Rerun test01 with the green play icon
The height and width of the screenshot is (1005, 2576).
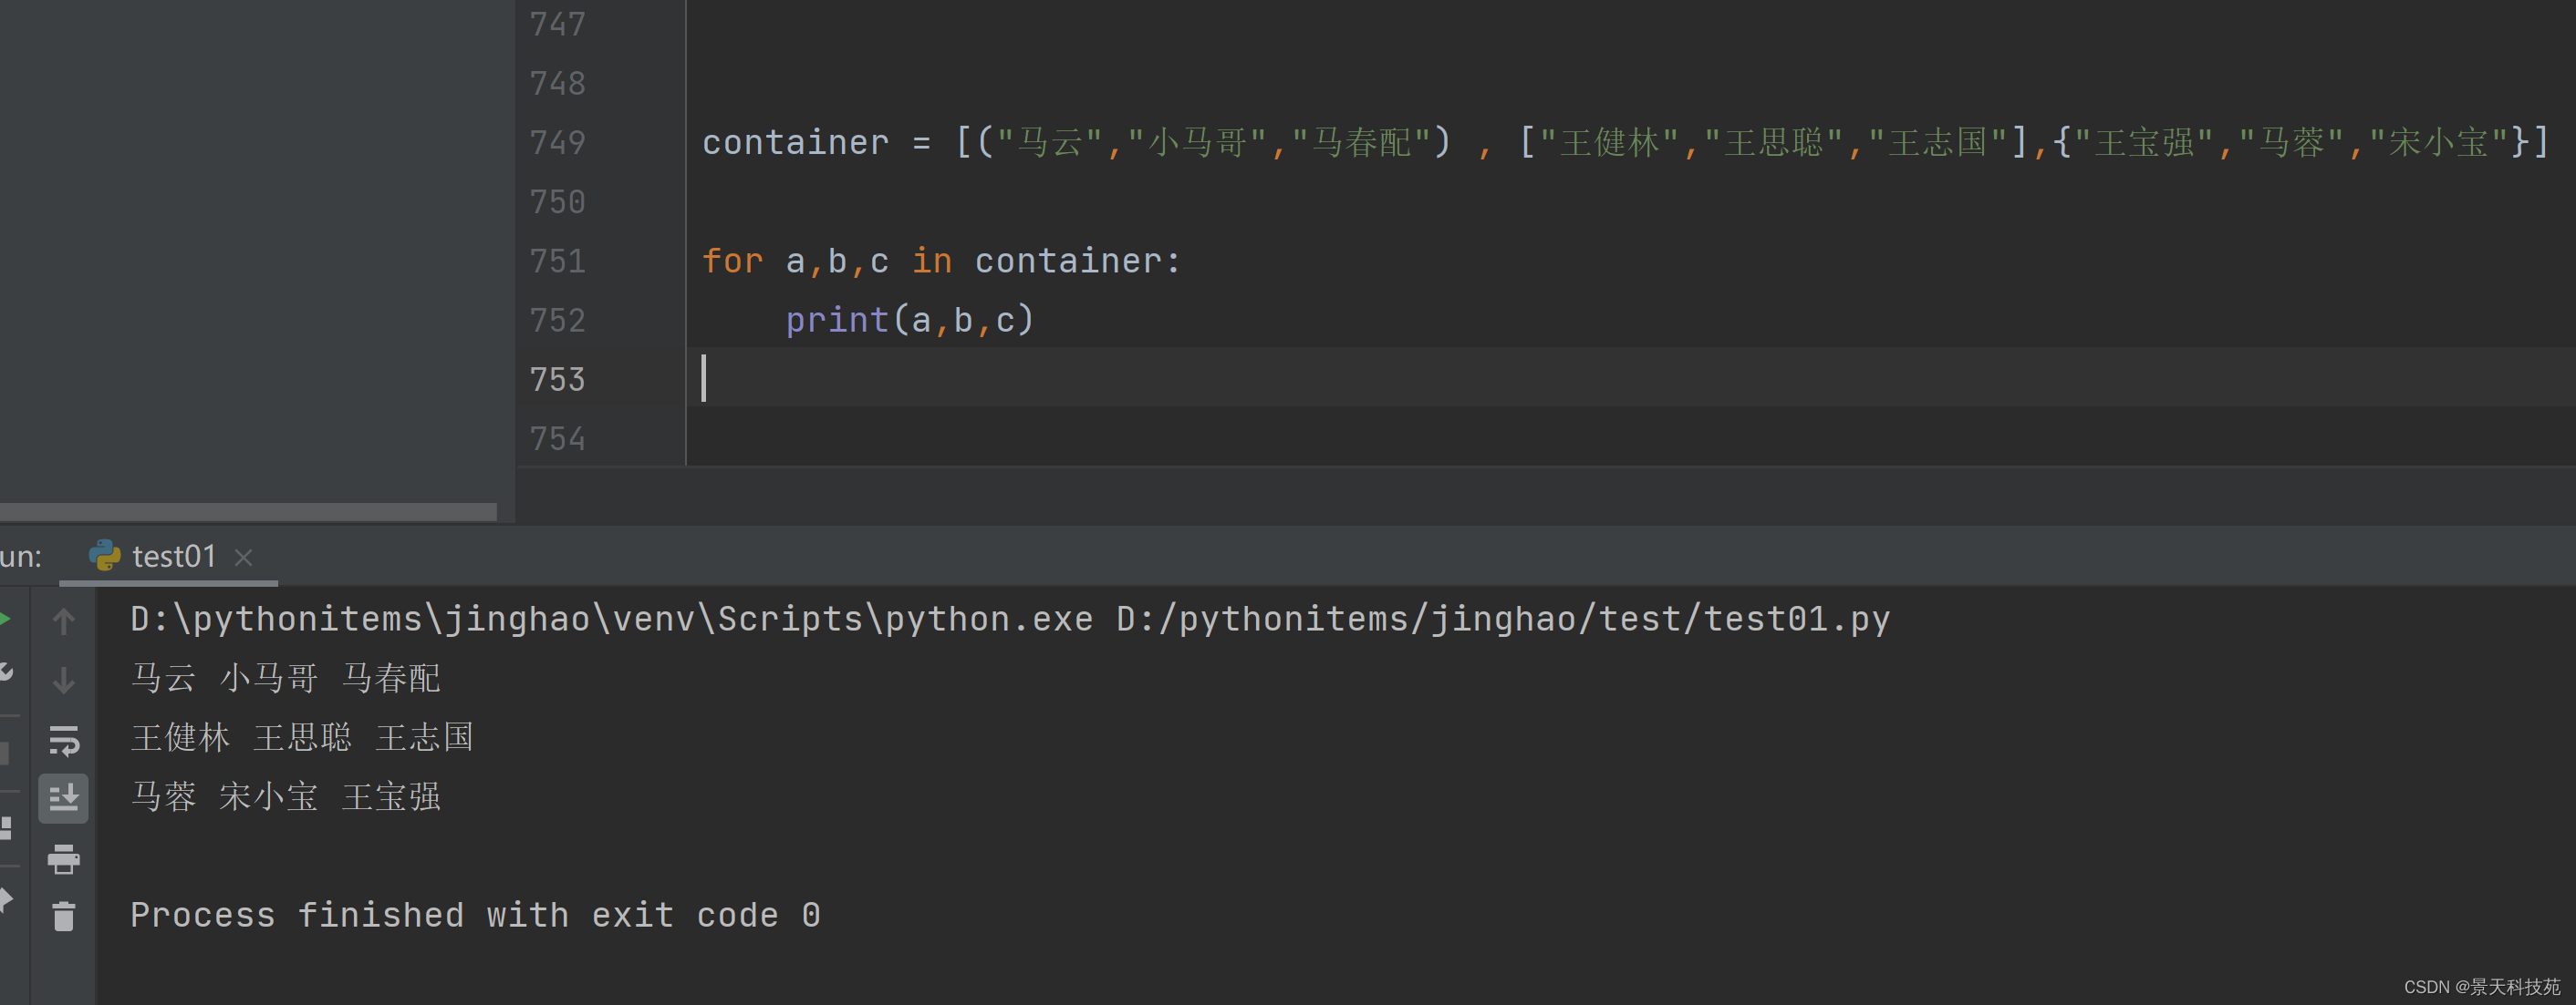pos(5,620)
